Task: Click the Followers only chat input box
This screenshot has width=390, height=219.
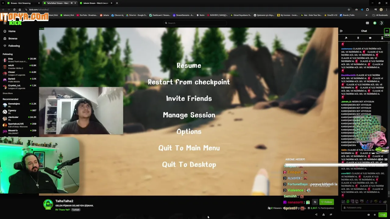Action: click(x=364, y=208)
